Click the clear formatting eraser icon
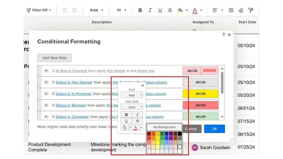283x159 pixels. (x=241, y=10)
